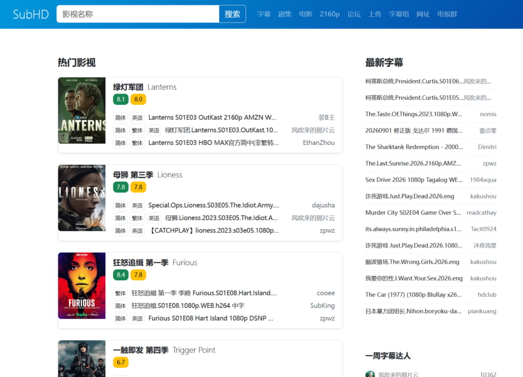Open latest subtitle 诈死游戏 Just.Play.Dead.2026.1080

(x=414, y=246)
